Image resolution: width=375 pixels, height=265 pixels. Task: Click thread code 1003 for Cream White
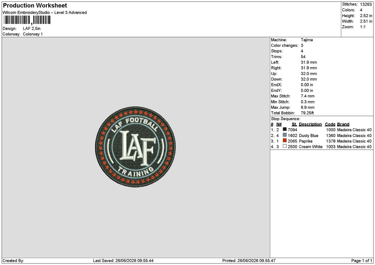(331, 147)
